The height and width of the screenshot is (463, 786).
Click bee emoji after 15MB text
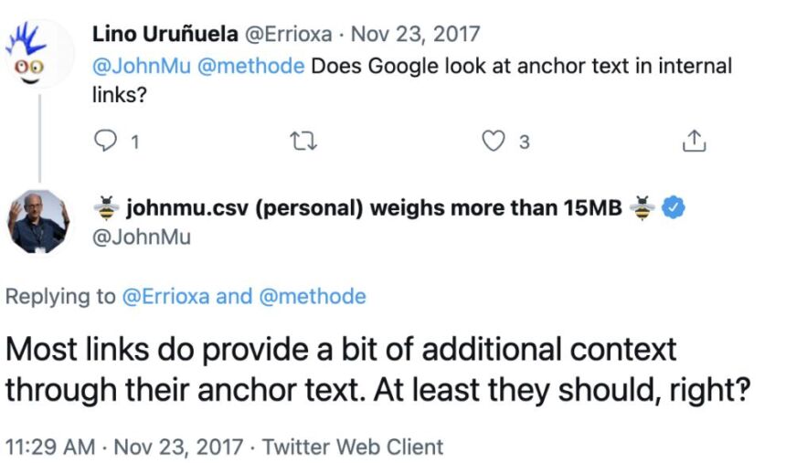pos(643,207)
